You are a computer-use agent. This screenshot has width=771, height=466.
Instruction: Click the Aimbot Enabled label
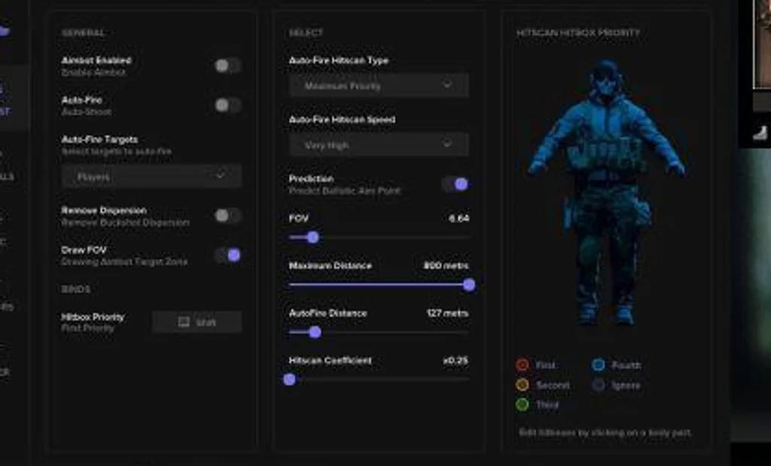point(96,60)
